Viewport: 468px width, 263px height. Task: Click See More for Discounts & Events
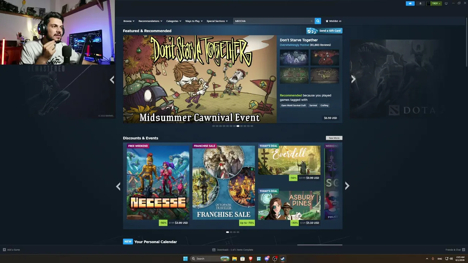pyautogui.click(x=334, y=138)
